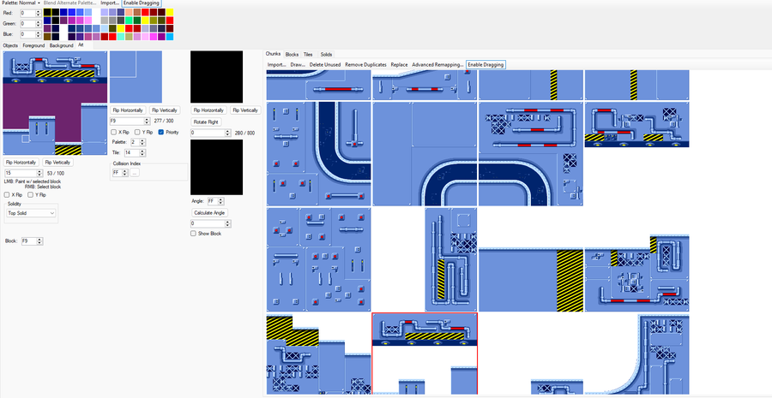Viewport: 772px width, 398px height.
Task: Click the Calculate Angle button
Action: pos(210,213)
